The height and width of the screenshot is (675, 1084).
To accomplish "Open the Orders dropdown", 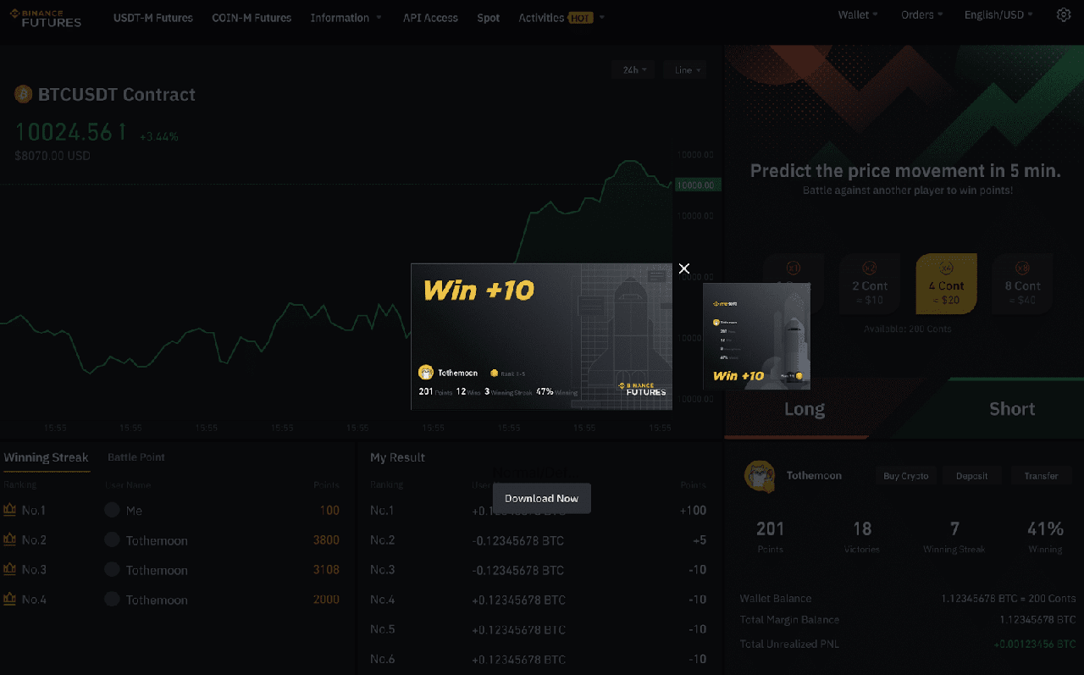I will pos(921,15).
